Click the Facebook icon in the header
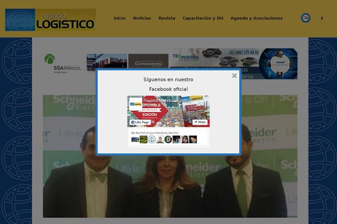The image size is (337, 224). (x=322, y=18)
